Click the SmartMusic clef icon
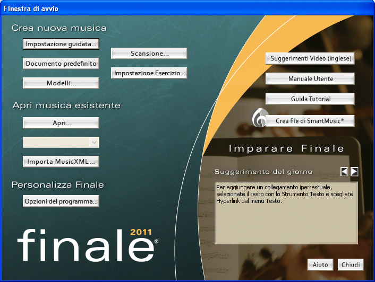 (259, 117)
